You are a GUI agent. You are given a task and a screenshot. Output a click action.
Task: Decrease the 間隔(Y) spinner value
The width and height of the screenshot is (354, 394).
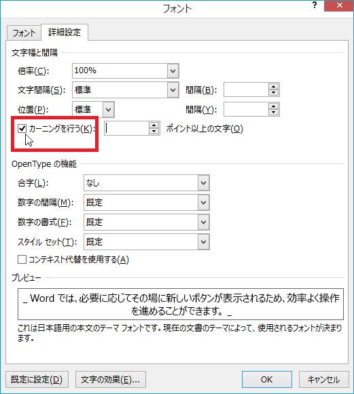click(x=273, y=113)
